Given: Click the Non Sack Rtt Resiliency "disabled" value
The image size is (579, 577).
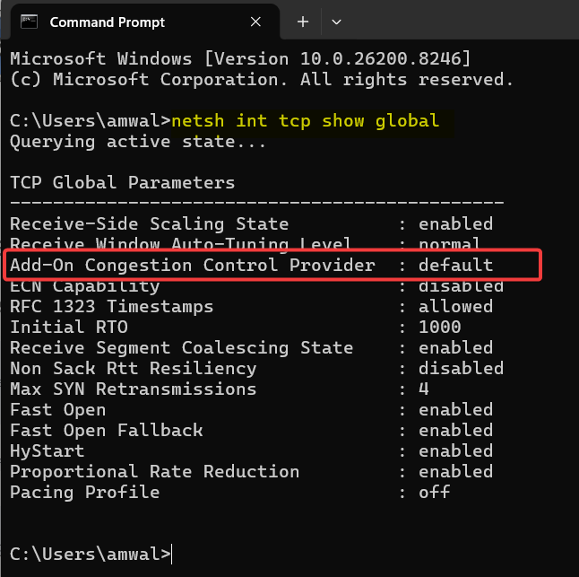Looking at the screenshot, I should click(461, 369).
